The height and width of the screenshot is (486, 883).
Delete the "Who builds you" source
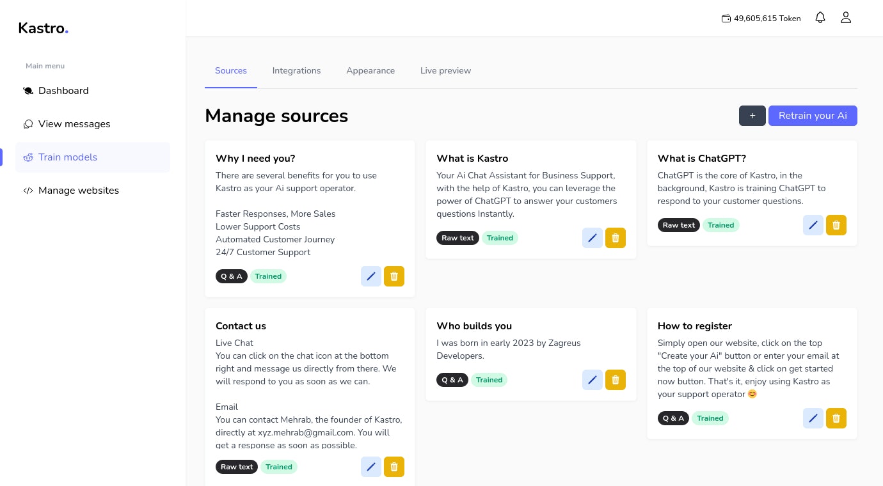pyautogui.click(x=616, y=380)
